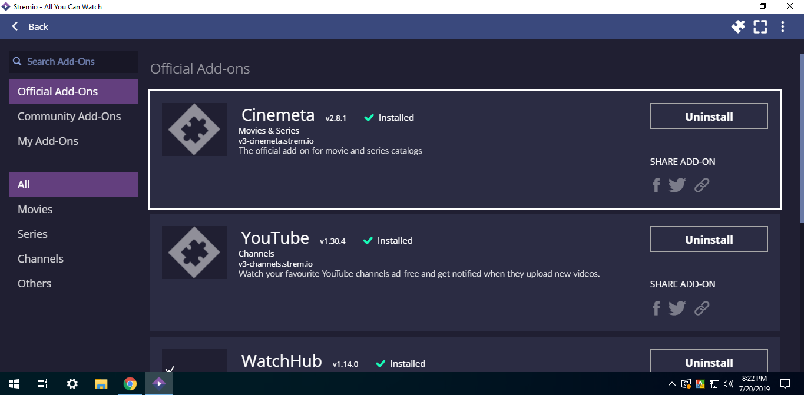This screenshot has width=804, height=395.
Task: Launch Google Chrome from the taskbar
Action: click(130, 384)
